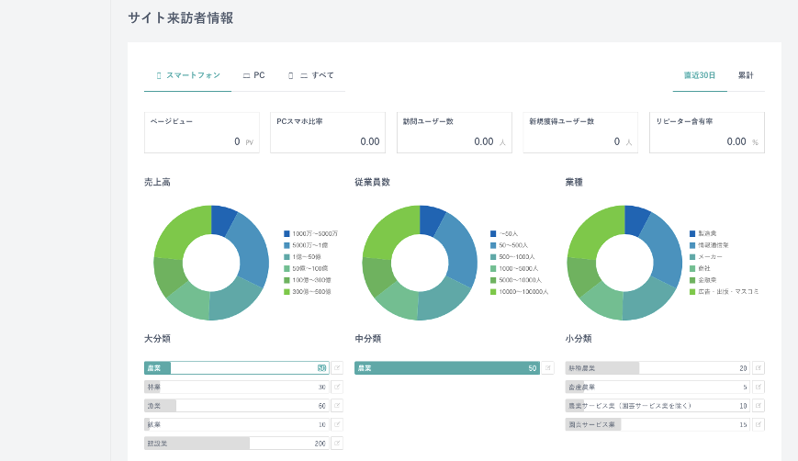Viewport: 798px width, 461px height.
Task: Click edit icon beside 農業サービス業 row
Action: pos(759,406)
